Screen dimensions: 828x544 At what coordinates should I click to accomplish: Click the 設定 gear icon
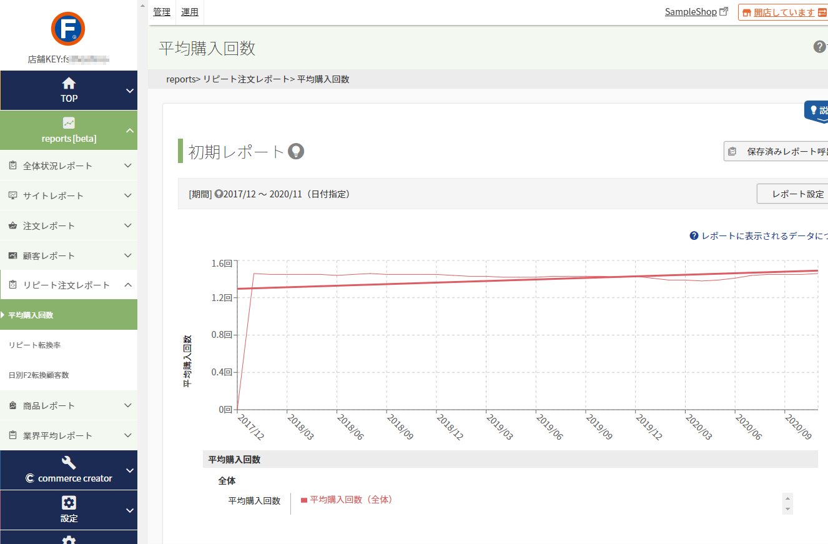[69, 503]
